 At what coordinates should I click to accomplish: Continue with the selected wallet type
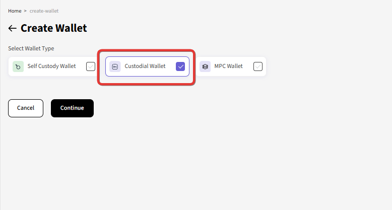(72, 108)
